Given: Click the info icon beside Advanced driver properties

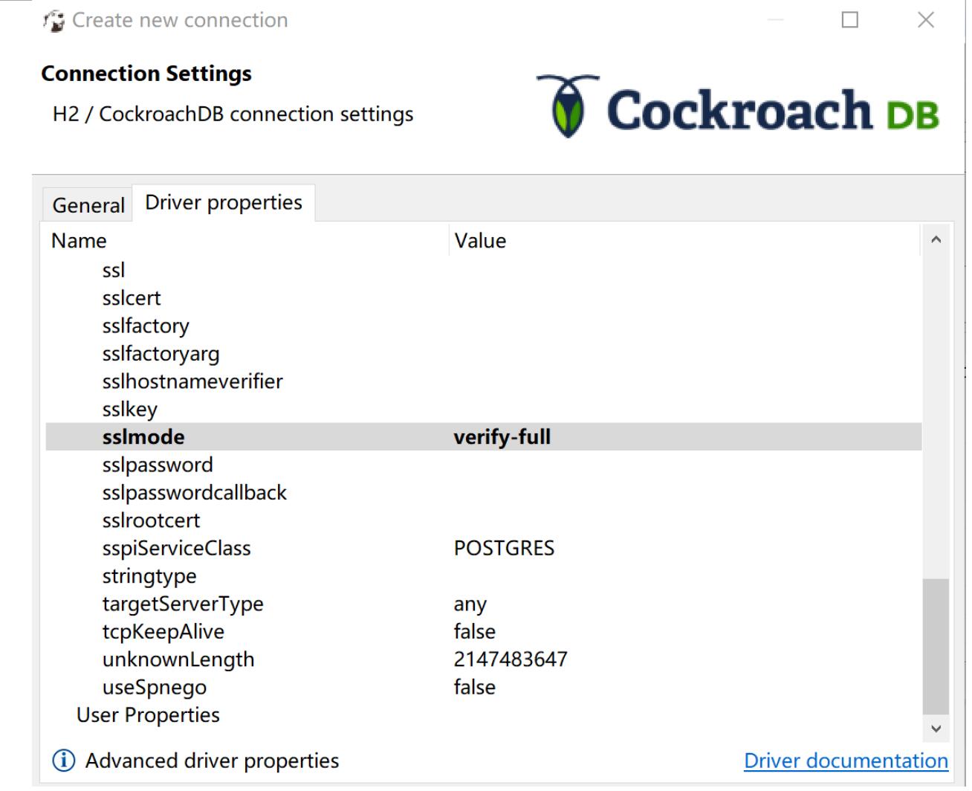Looking at the screenshot, I should click(x=63, y=761).
